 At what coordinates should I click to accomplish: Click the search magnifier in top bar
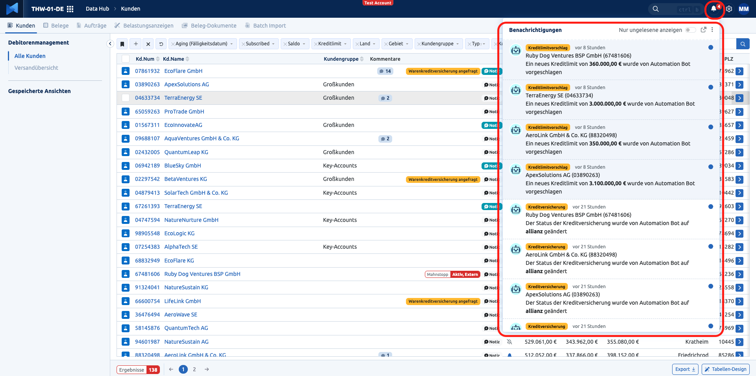click(x=656, y=9)
